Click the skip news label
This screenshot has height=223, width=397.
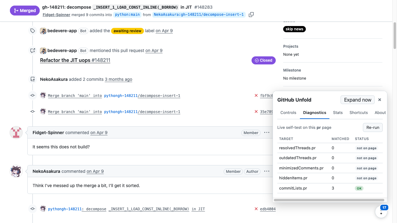tap(294, 29)
